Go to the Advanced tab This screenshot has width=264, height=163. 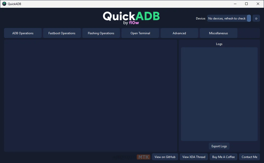[x=179, y=33]
